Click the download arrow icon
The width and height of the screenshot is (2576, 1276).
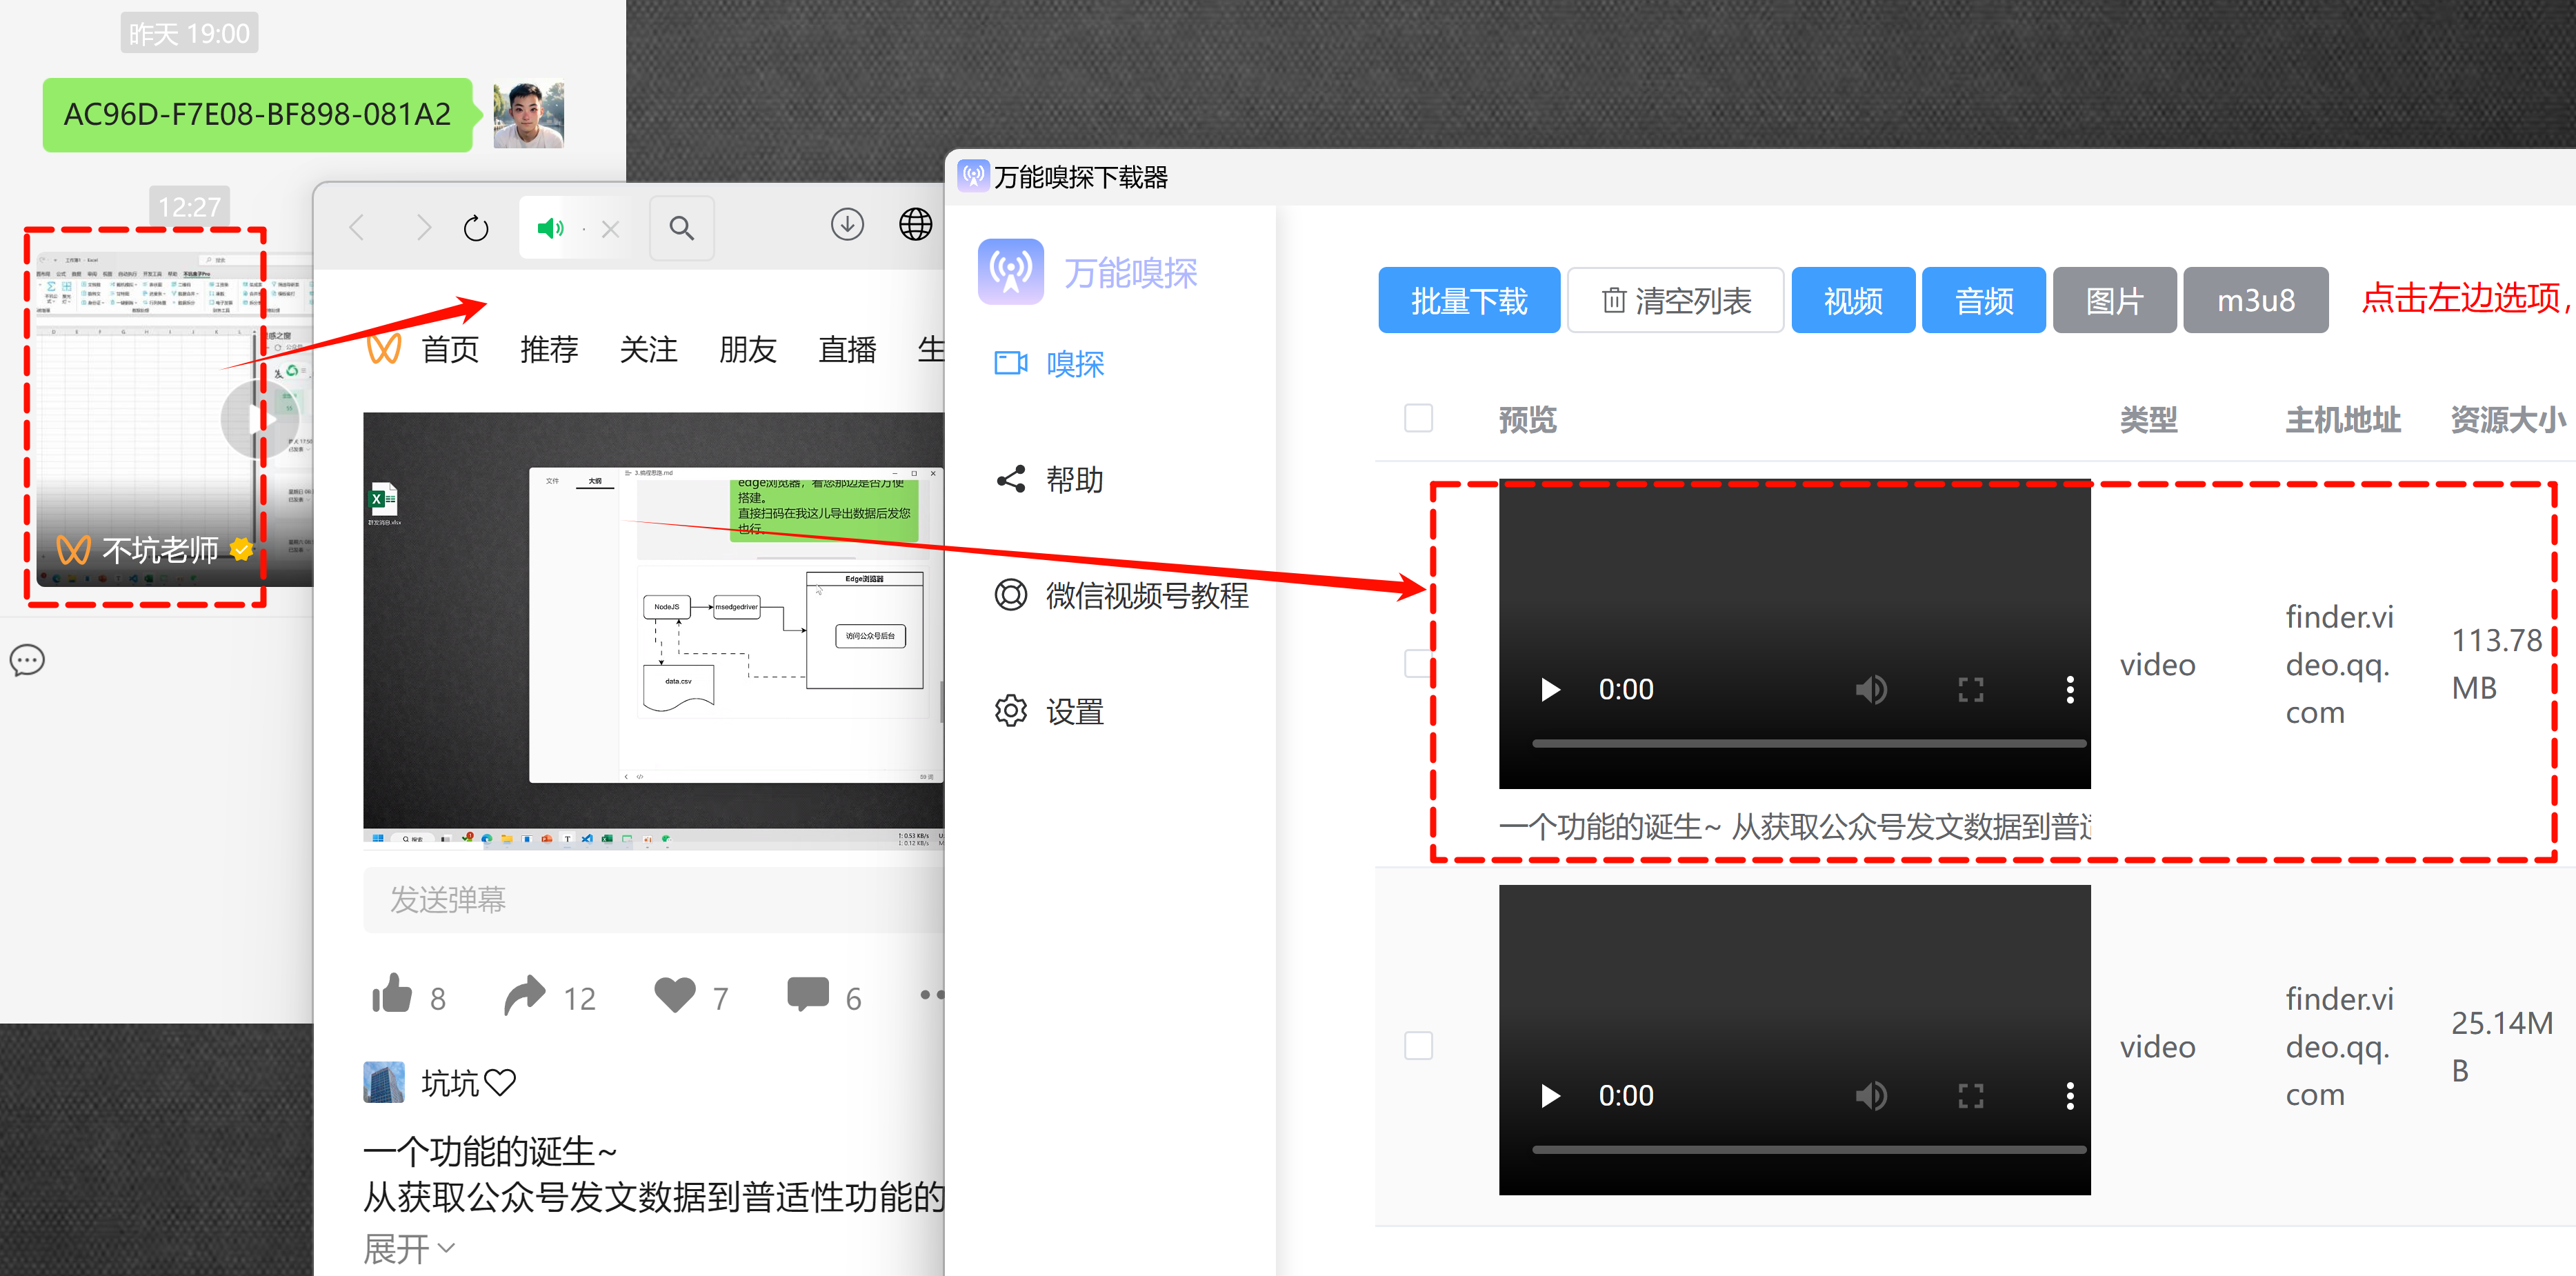847,225
